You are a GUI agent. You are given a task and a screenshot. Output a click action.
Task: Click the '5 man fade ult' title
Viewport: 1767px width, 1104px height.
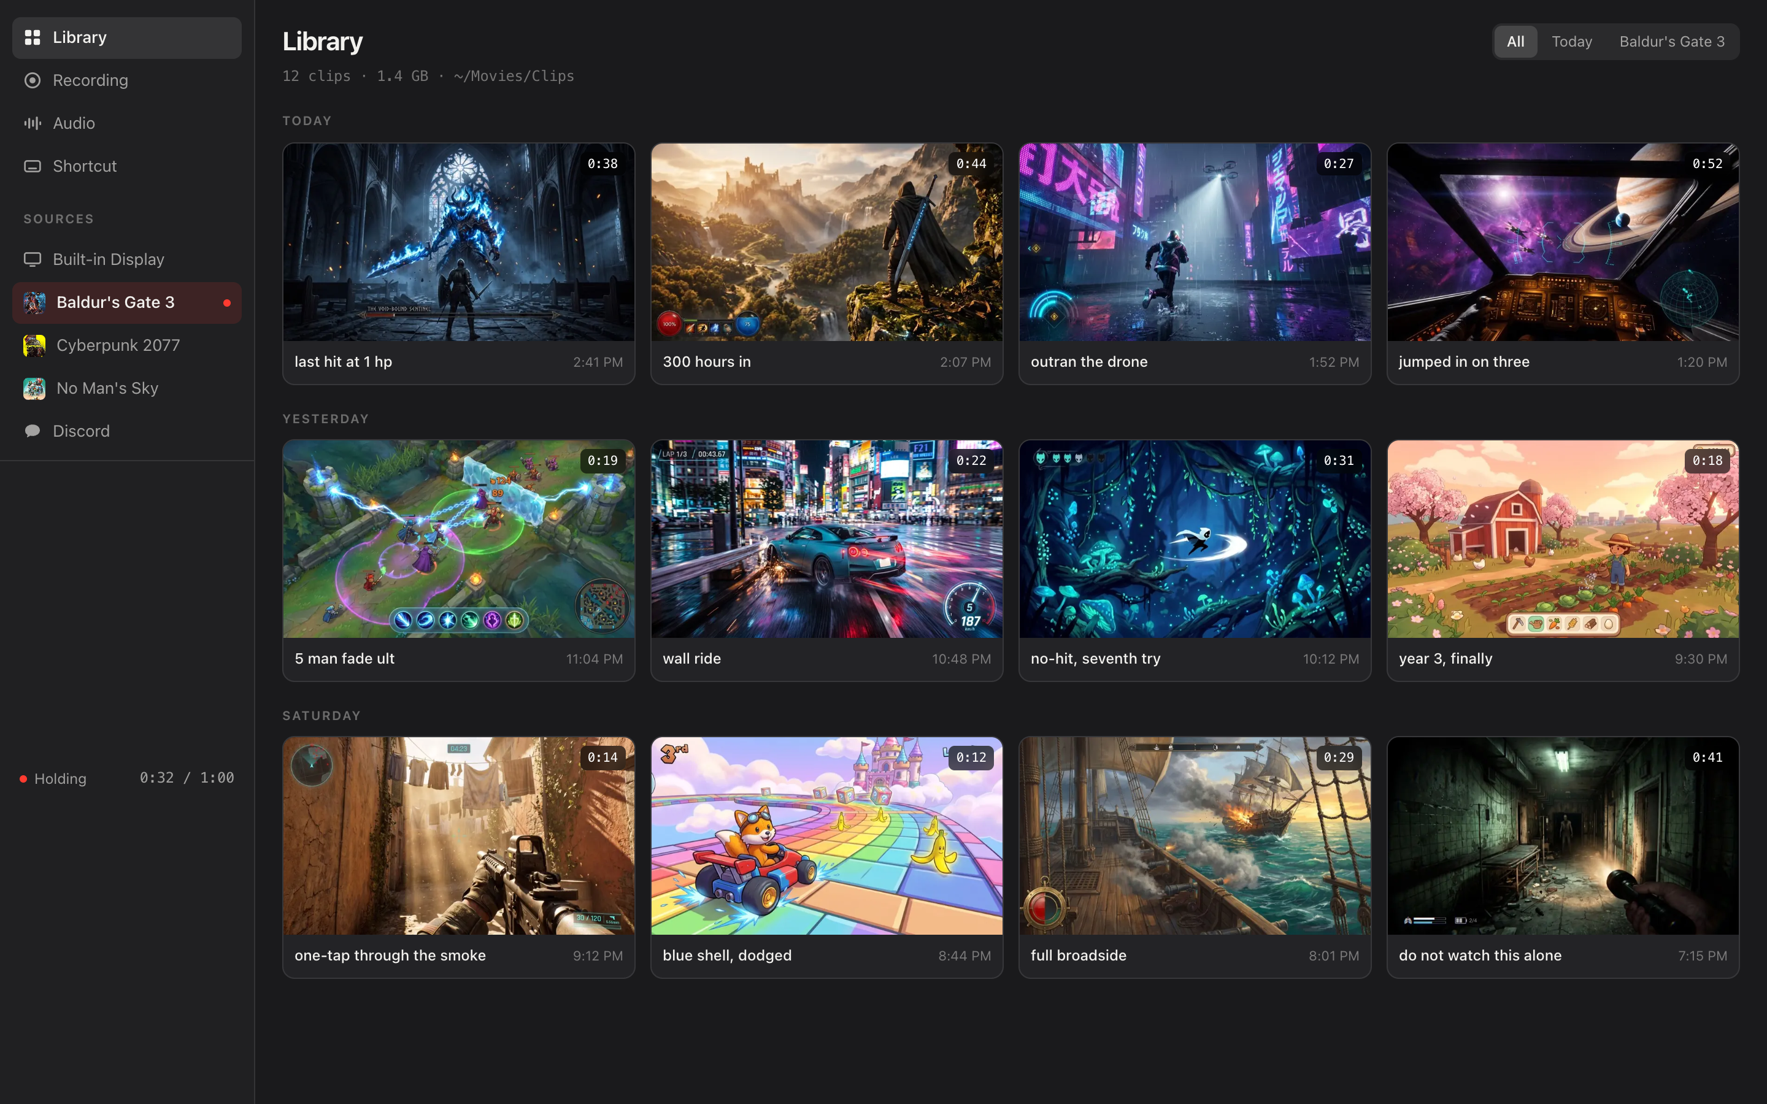pyautogui.click(x=344, y=659)
